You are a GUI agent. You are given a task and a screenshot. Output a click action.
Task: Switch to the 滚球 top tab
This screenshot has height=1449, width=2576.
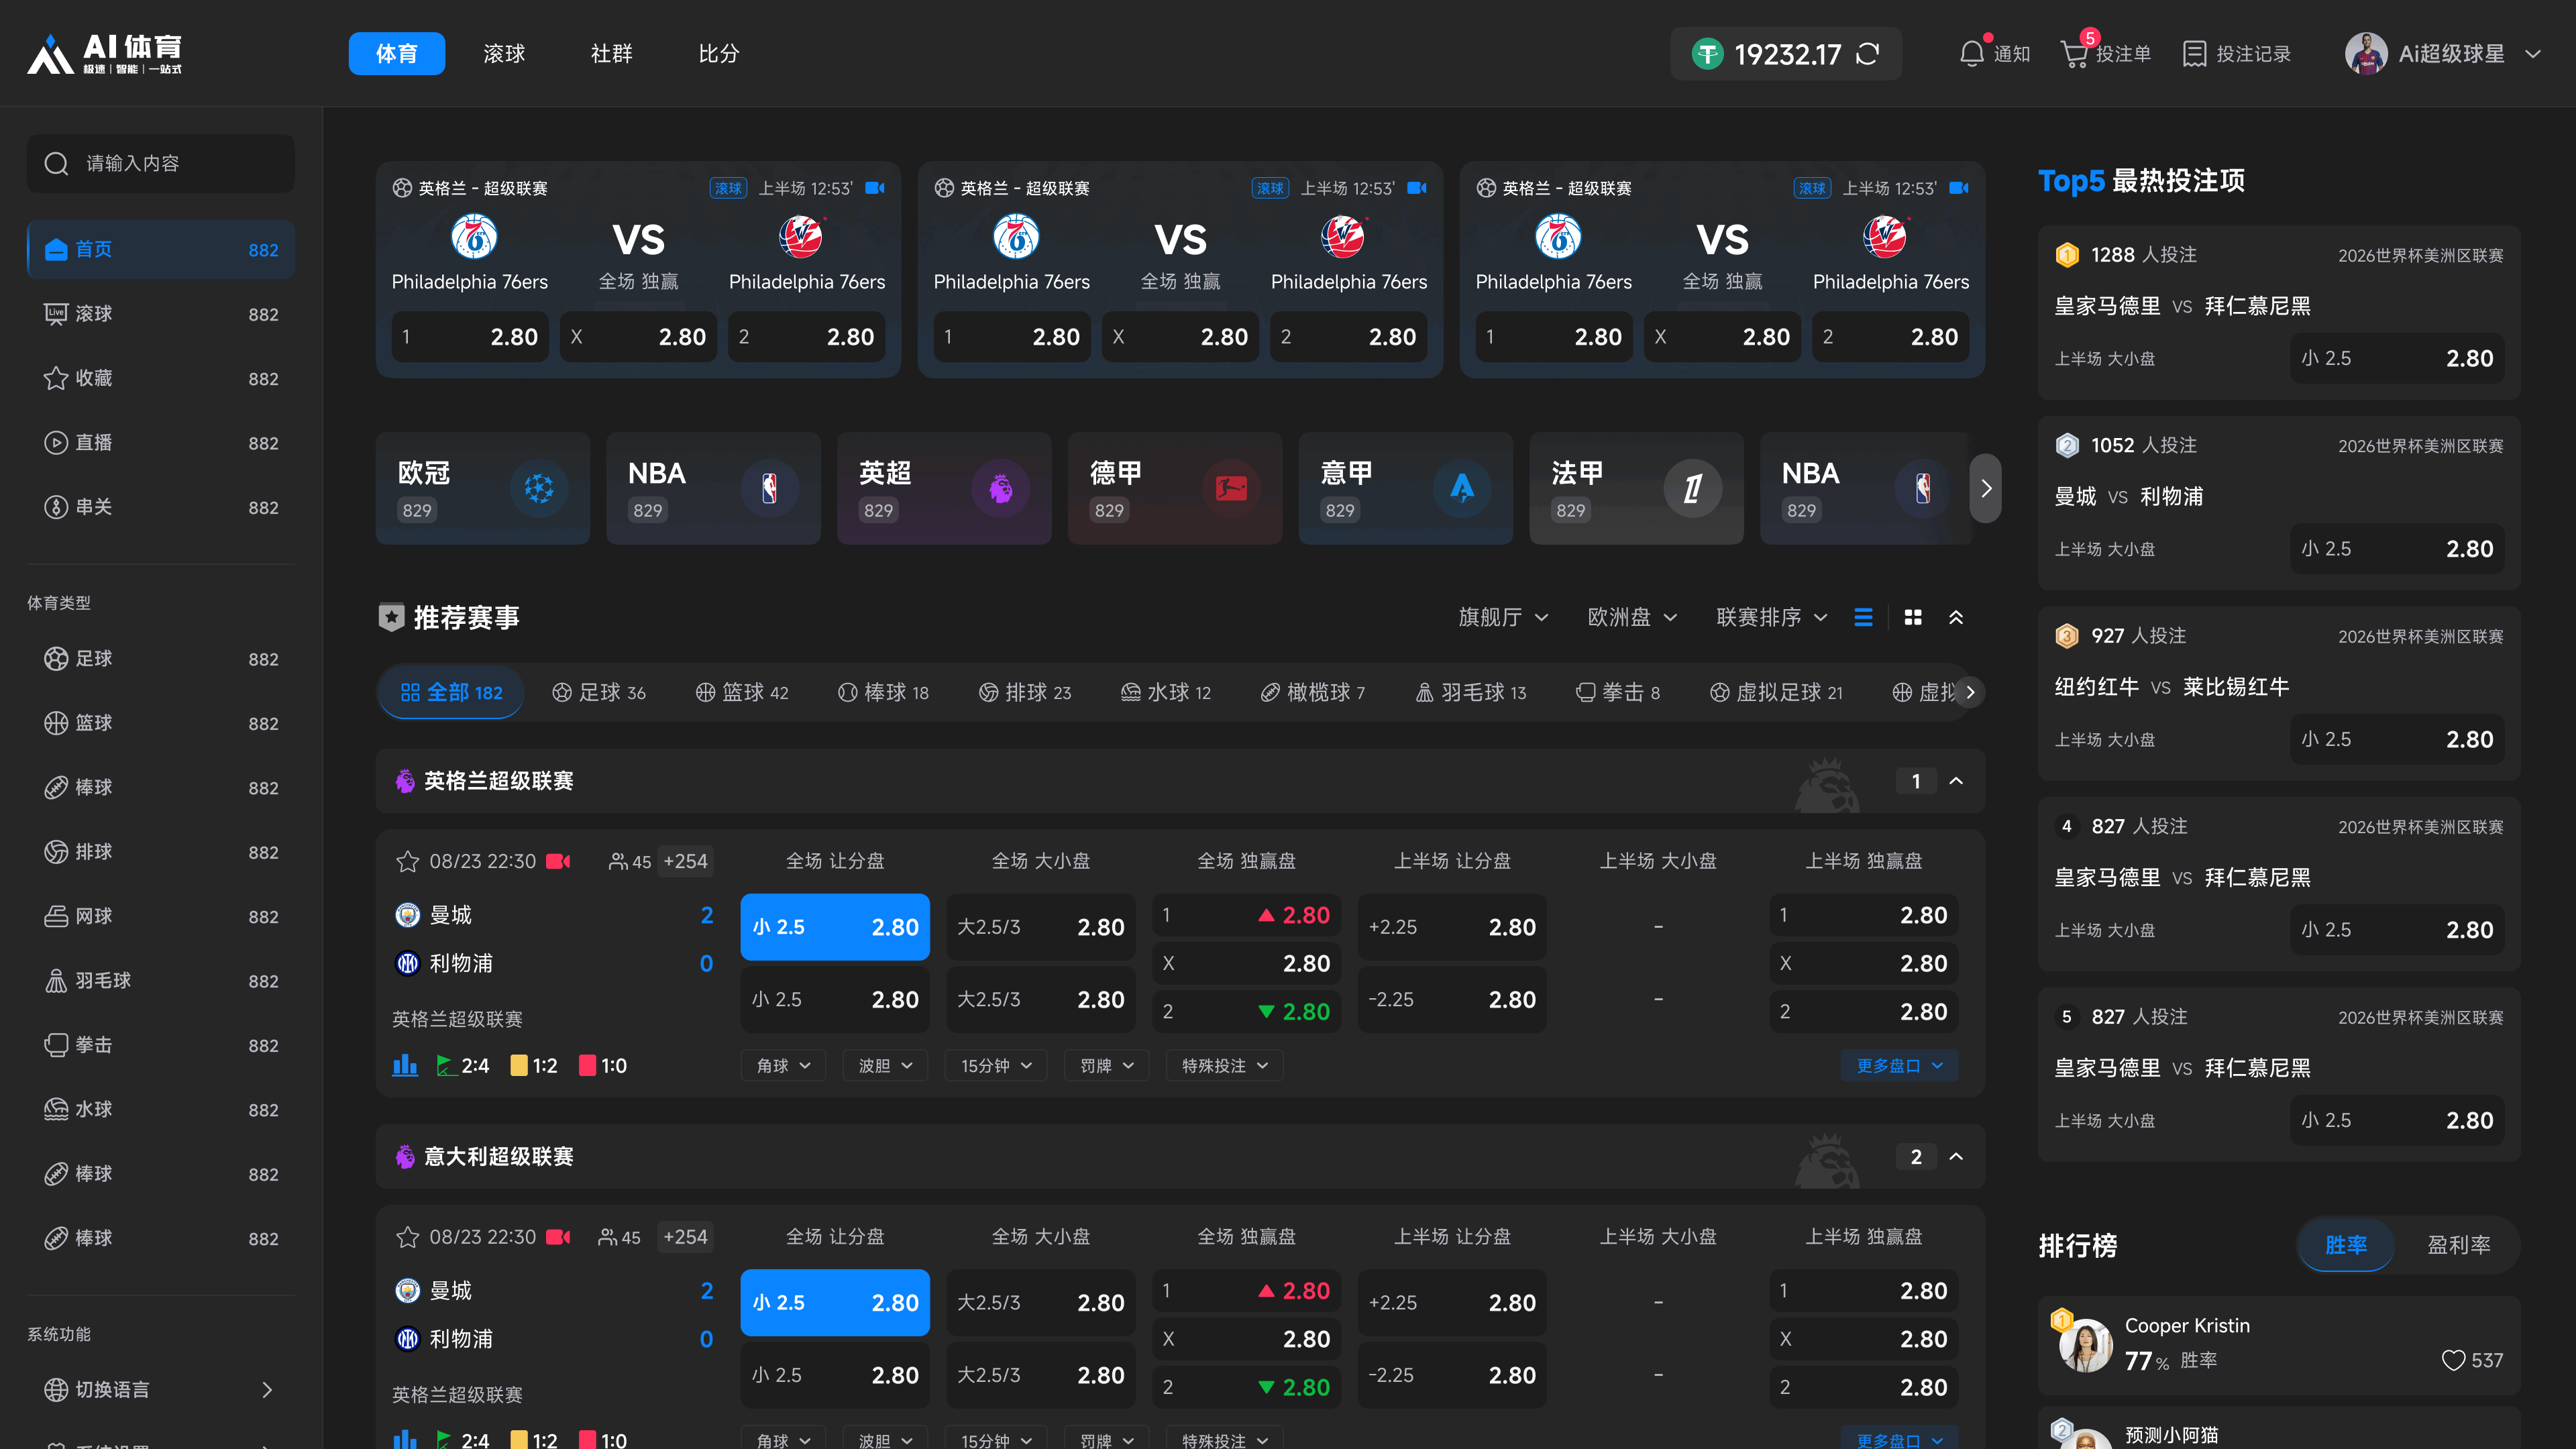[x=504, y=54]
